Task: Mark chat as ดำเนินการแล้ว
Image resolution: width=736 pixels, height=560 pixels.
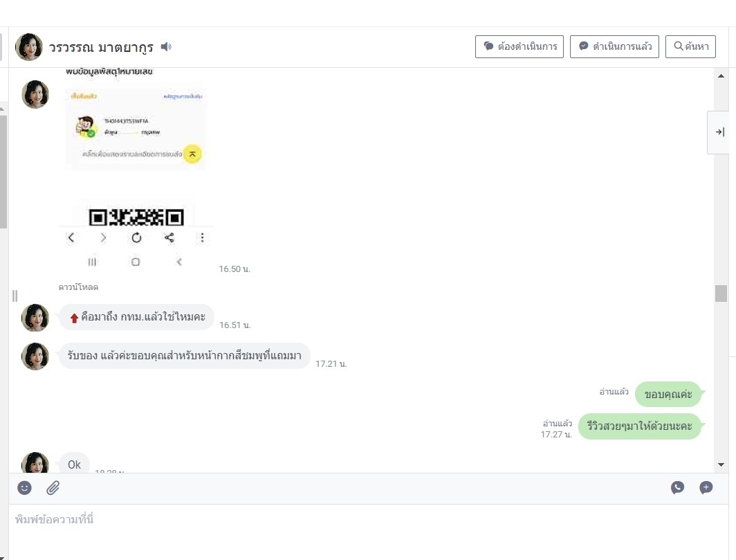Action: (x=614, y=46)
